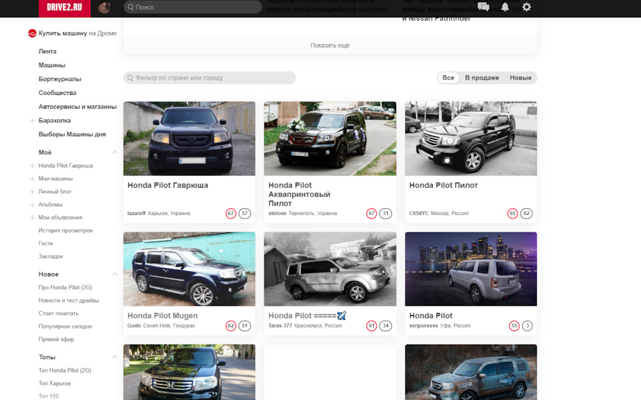Open the user profile avatar
This screenshot has height=400, width=641.
click(x=104, y=7)
